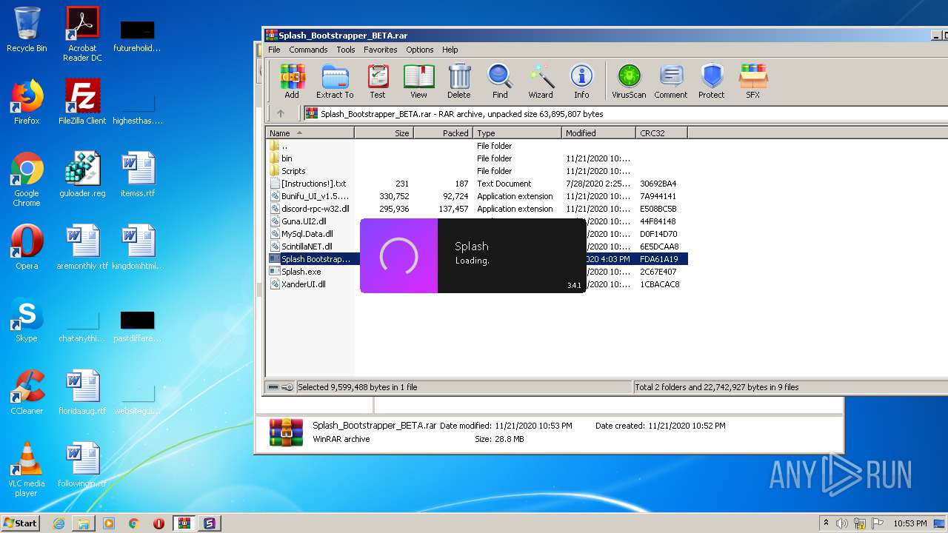Open VLC media player shortcut
The height and width of the screenshot is (533, 948).
[x=27, y=469]
